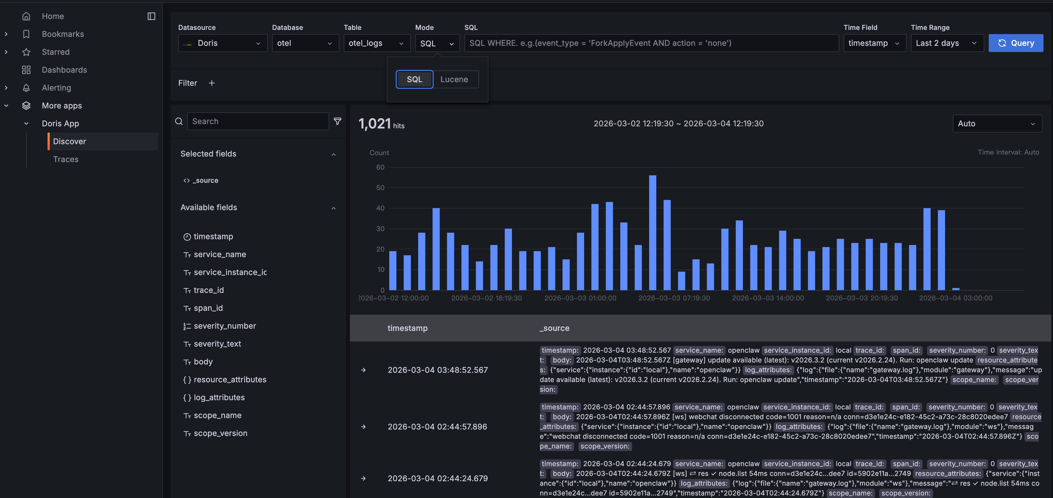This screenshot has height=498, width=1053.
Task: Click the Alerting bell icon
Action: coord(26,88)
